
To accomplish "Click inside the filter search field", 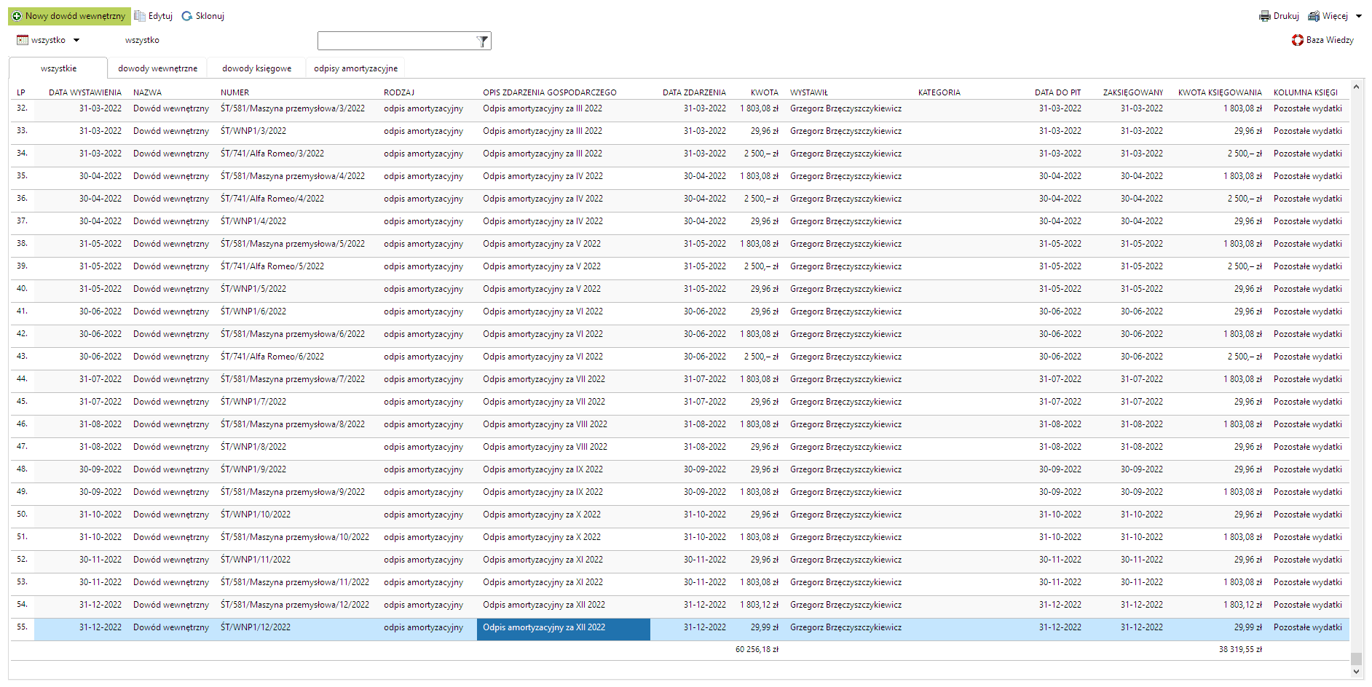I will click(396, 41).
